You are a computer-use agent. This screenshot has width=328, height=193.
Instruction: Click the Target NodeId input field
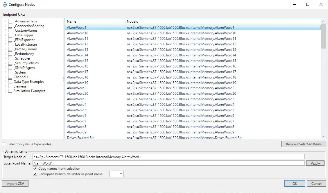click(168, 156)
